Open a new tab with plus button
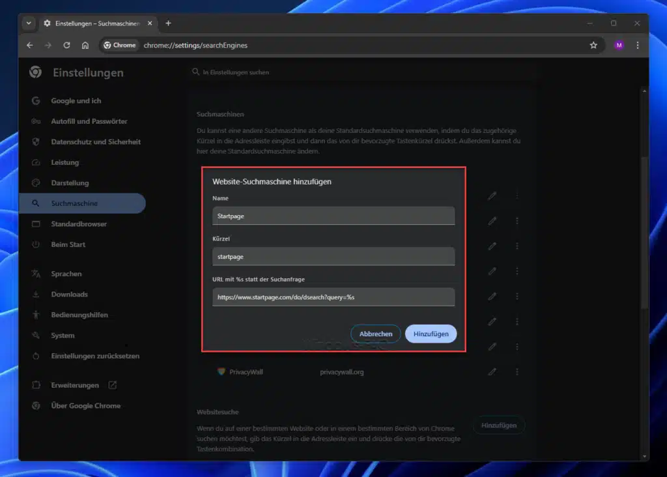This screenshot has width=667, height=477. click(169, 23)
